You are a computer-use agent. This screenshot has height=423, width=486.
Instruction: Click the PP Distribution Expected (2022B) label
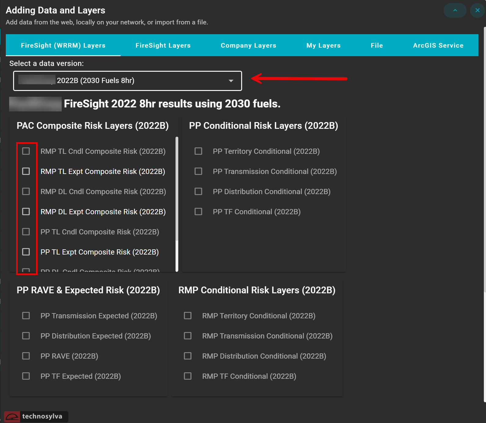click(96, 336)
